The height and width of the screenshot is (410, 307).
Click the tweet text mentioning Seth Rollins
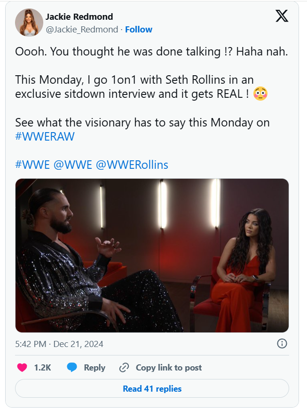tap(134, 87)
